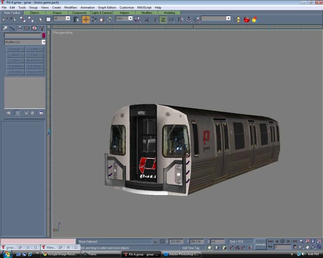This screenshot has height=258, width=323.
Task: Click the Align tool icon
Action: click(197, 20)
